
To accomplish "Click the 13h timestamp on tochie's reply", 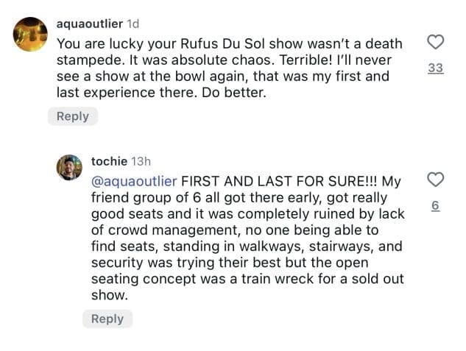I will 140,160.
